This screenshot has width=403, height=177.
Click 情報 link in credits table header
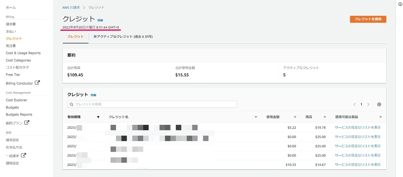(x=93, y=95)
